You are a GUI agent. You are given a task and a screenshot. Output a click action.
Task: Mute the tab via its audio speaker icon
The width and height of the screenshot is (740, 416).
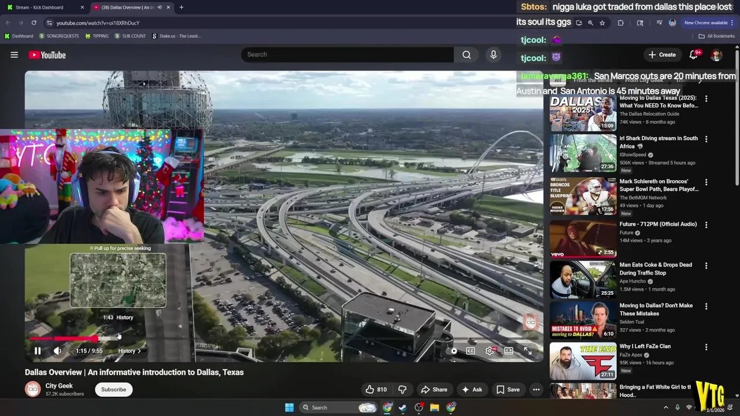pos(160,8)
